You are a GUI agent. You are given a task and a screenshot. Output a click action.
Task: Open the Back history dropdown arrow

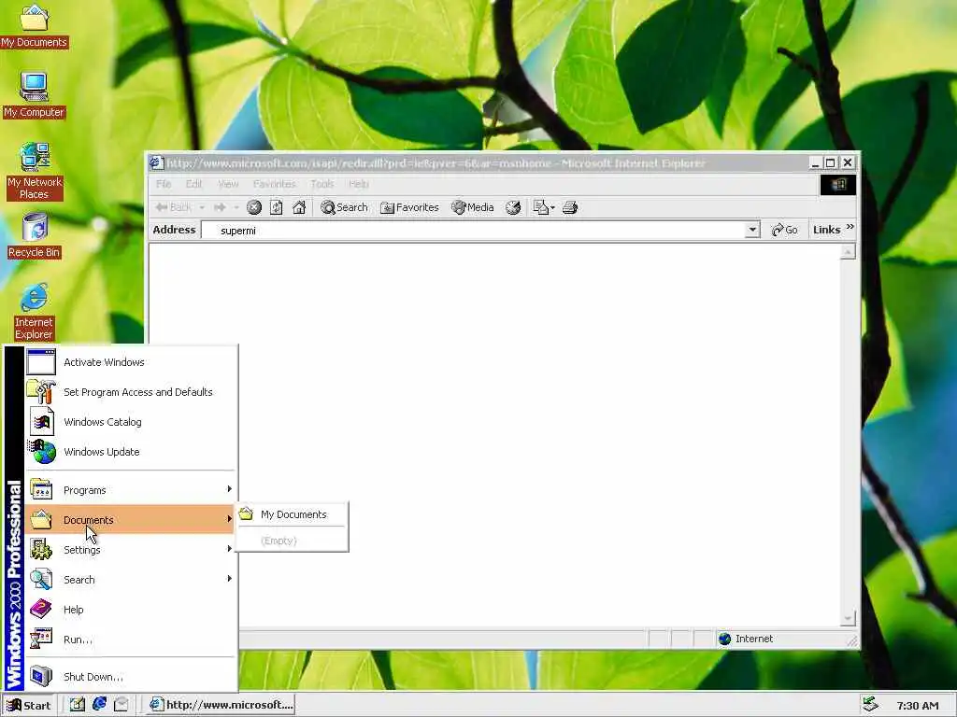(x=202, y=207)
